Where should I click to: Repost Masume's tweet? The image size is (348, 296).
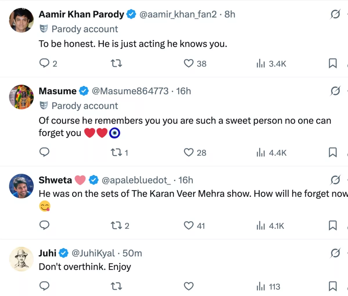[x=117, y=152]
